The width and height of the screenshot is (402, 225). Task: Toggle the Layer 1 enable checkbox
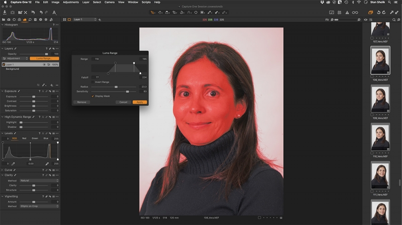coord(4,65)
